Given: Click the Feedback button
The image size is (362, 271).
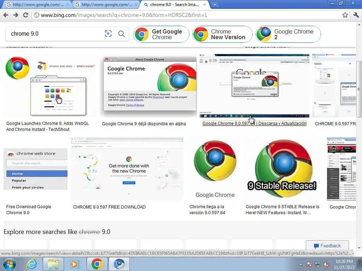Looking at the screenshot, I should click(327, 246).
